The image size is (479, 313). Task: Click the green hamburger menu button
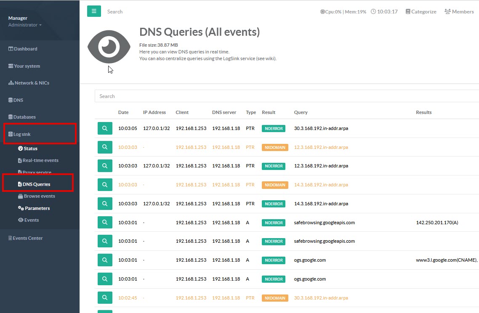[x=94, y=11]
